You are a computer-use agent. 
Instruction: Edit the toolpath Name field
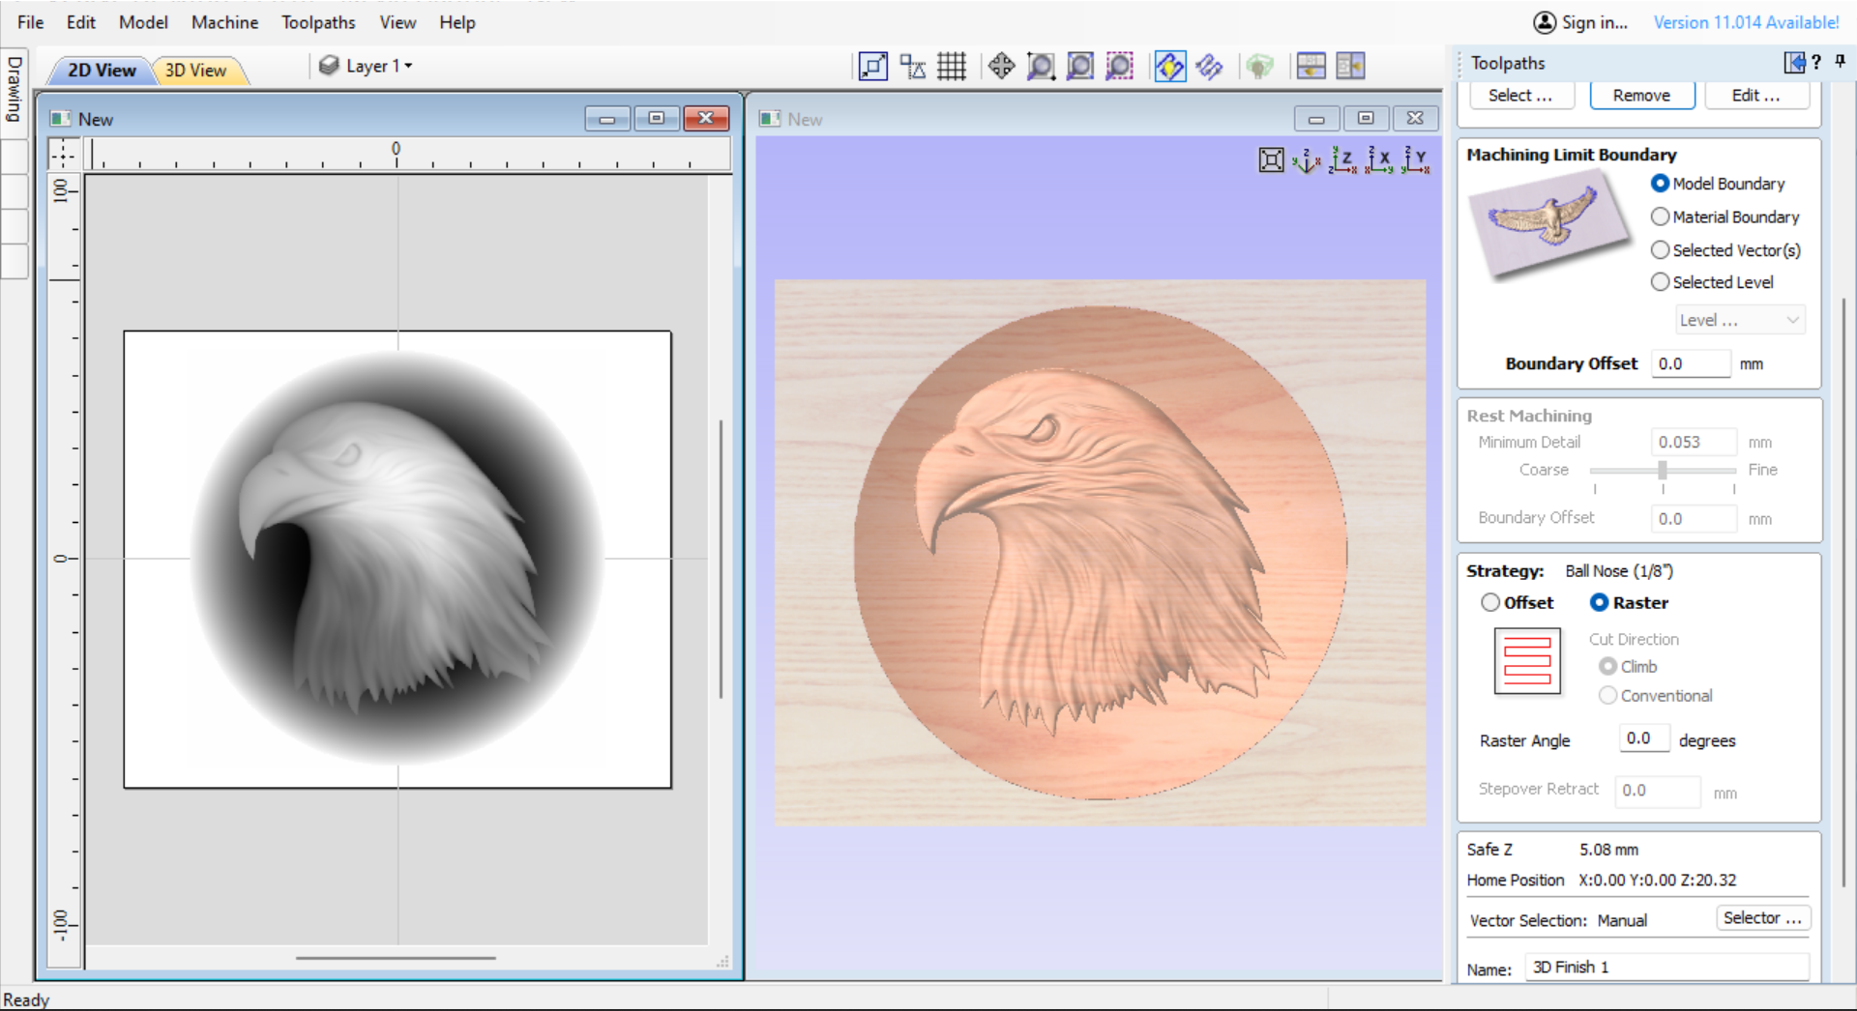1665,967
